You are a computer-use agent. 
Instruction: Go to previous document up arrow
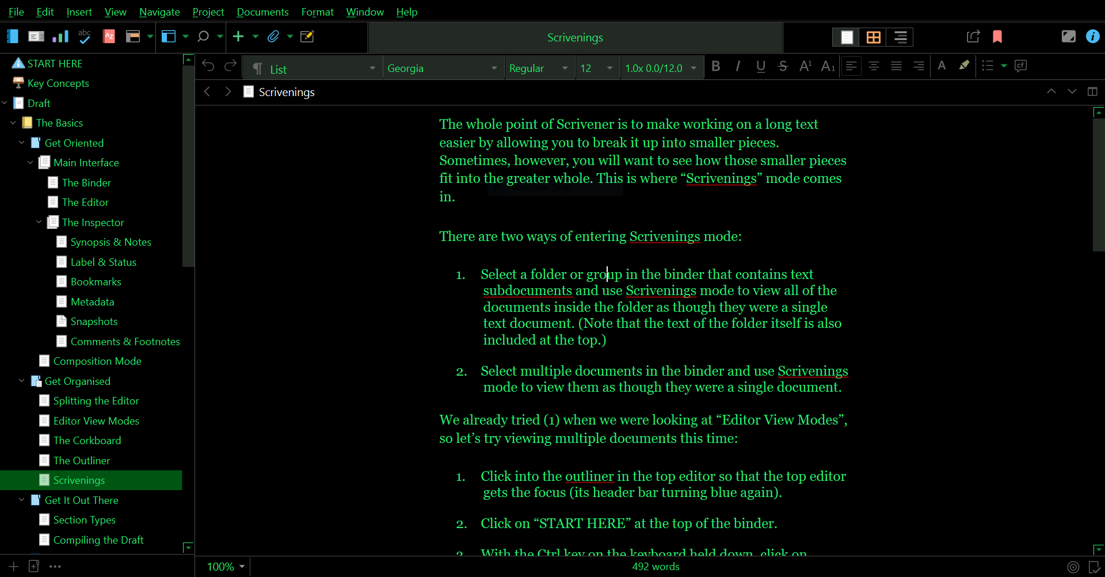point(1051,91)
